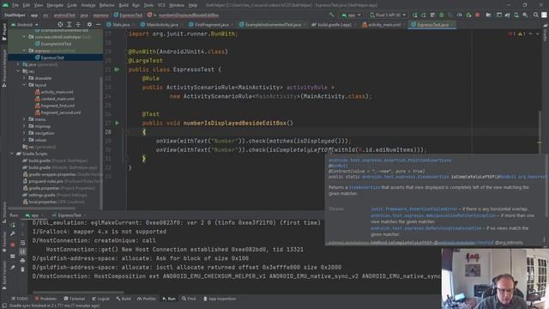
Task: Hide the Project panel with minus icon
Action: 98,25
